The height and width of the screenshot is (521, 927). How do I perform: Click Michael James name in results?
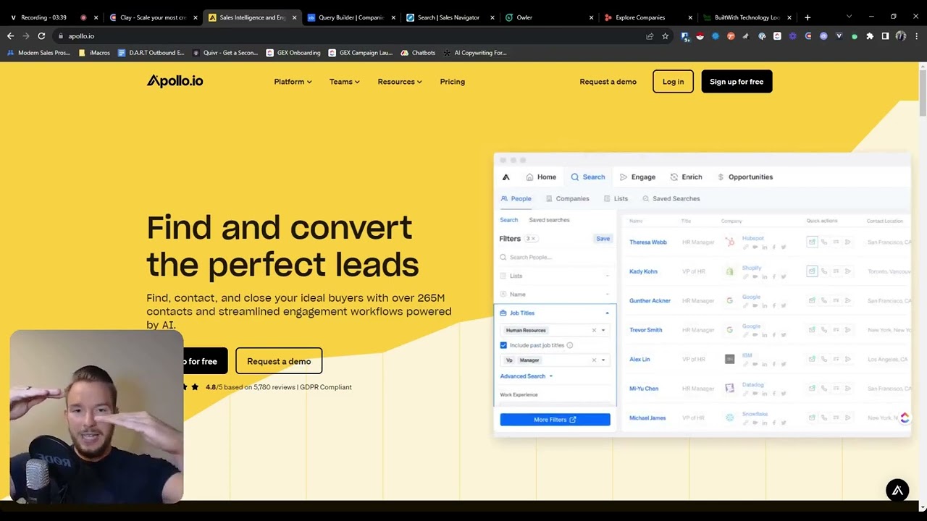647,418
